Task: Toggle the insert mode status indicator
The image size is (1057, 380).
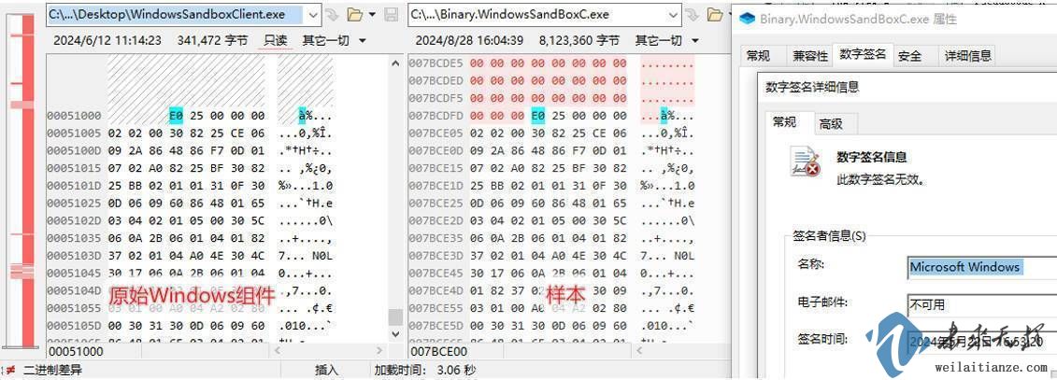Action: coord(326,371)
